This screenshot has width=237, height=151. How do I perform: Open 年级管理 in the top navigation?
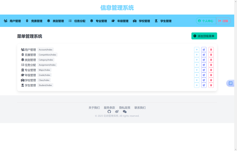pyautogui.click(x=120, y=21)
